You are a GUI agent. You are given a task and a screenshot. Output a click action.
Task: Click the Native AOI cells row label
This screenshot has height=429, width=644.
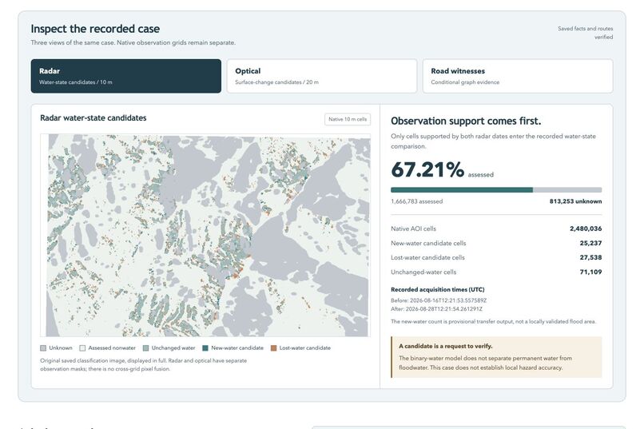click(x=413, y=228)
